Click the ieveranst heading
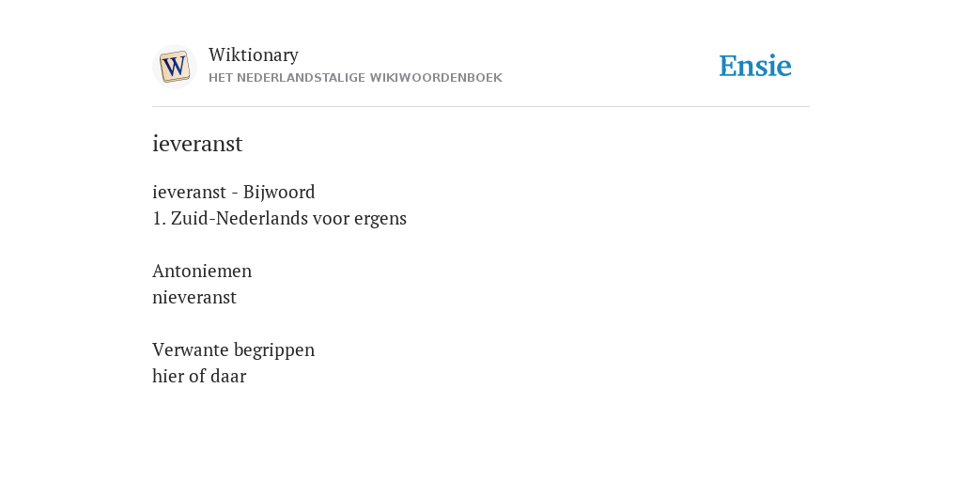Viewport: 962px width, 481px height. (197, 144)
